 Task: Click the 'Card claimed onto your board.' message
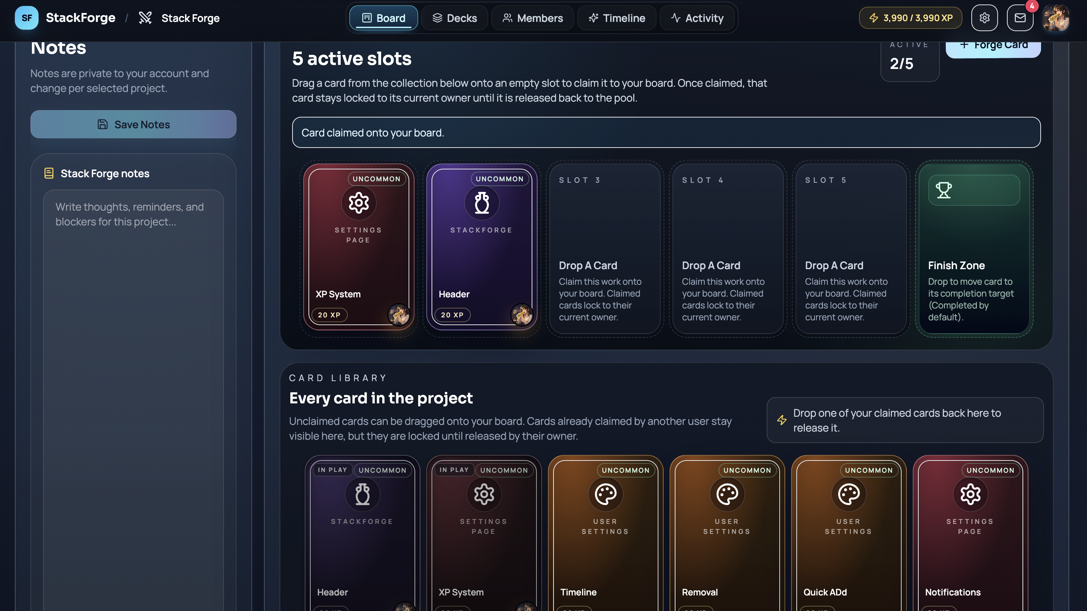pyautogui.click(x=666, y=132)
